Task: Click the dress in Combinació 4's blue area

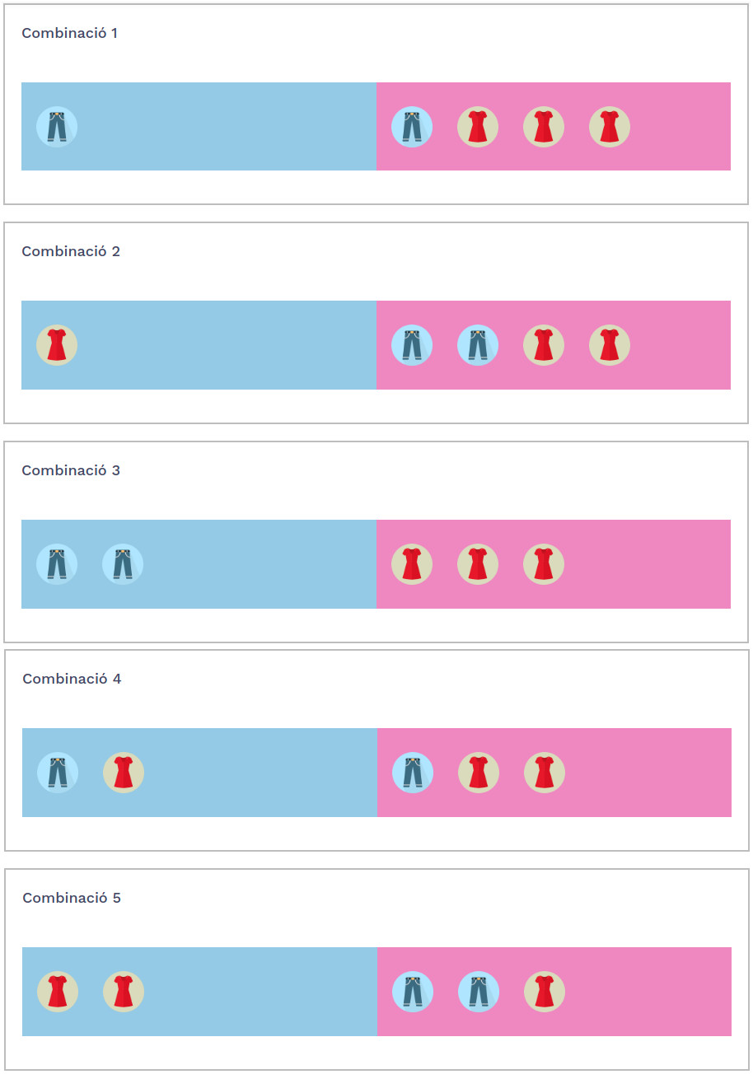Action: pyautogui.click(x=124, y=773)
